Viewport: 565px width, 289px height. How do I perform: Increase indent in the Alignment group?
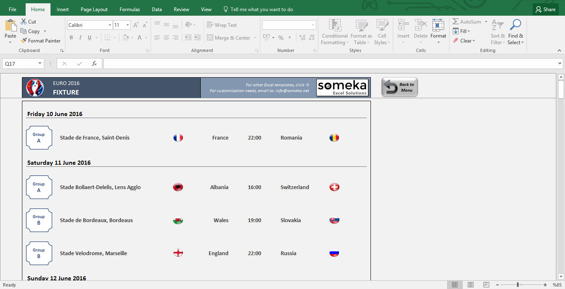198,38
